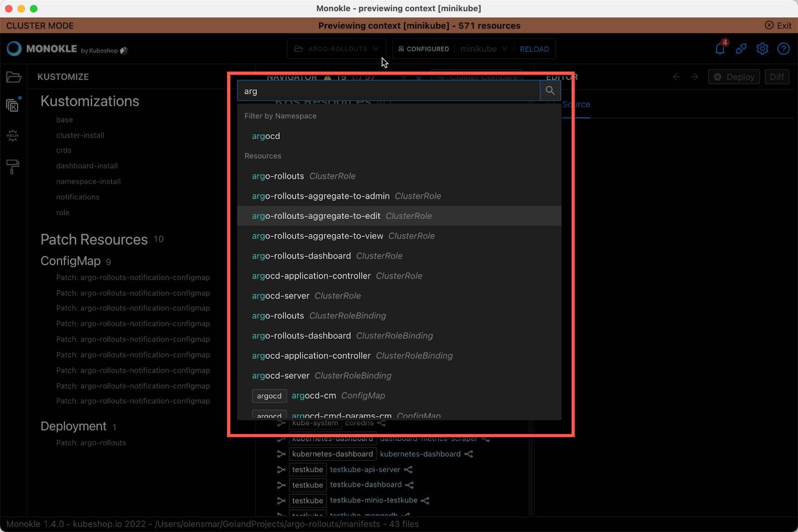Open the help question mark icon
This screenshot has width=798, height=532.
click(x=784, y=49)
